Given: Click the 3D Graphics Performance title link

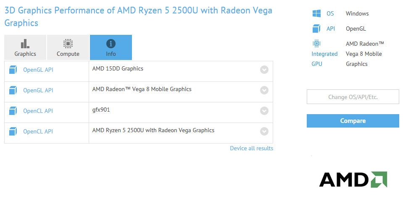Looking at the screenshot, I should [138, 17].
